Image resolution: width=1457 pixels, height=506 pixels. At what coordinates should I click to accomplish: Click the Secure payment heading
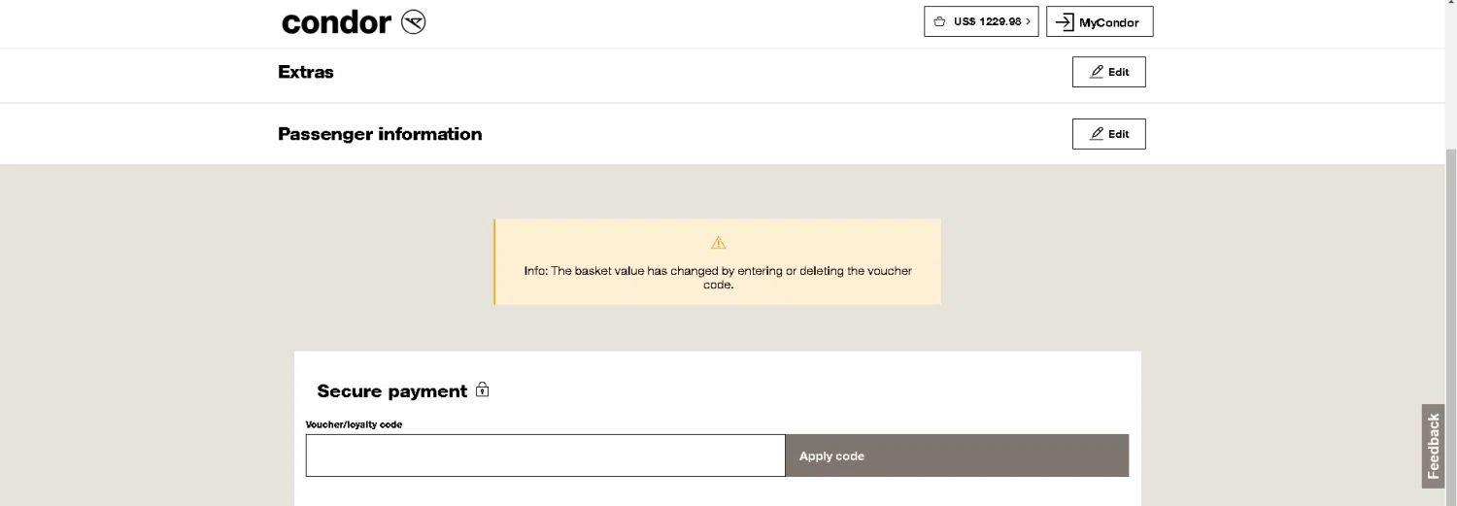pos(391,391)
